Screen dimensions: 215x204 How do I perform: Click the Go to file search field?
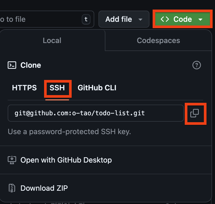pos(47,19)
